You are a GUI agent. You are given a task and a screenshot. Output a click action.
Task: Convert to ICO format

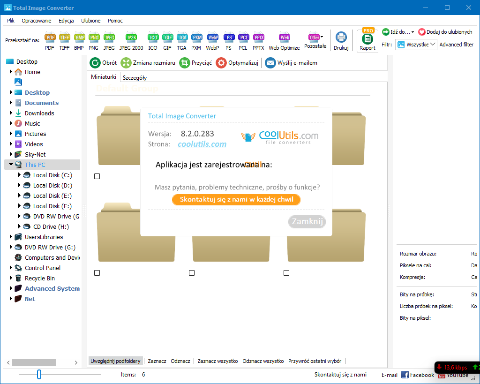tap(153, 41)
